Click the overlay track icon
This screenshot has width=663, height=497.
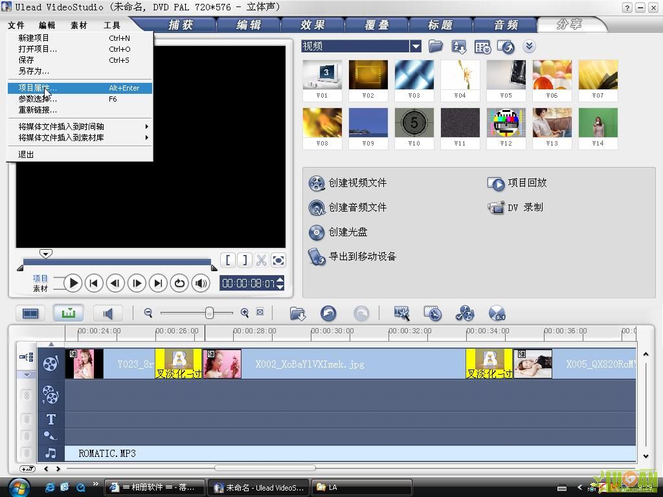[51, 395]
